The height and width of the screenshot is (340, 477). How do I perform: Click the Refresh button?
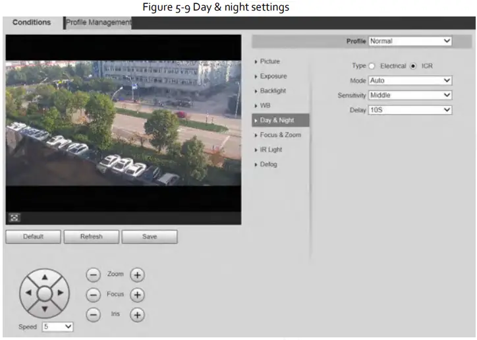pos(92,237)
